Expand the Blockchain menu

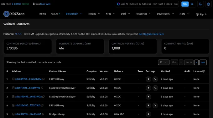coord(74,14)
